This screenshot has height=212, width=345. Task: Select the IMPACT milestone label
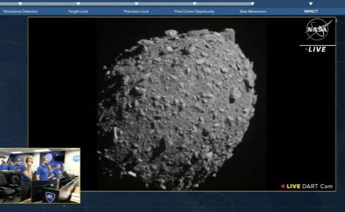click(x=311, y=11)
